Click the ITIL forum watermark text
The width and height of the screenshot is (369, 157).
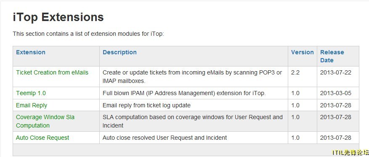pos(350,152)
